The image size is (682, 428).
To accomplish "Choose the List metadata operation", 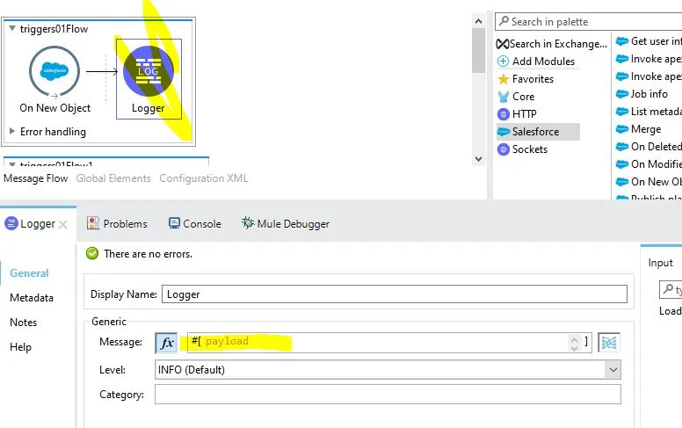I will tap(649, 112).
